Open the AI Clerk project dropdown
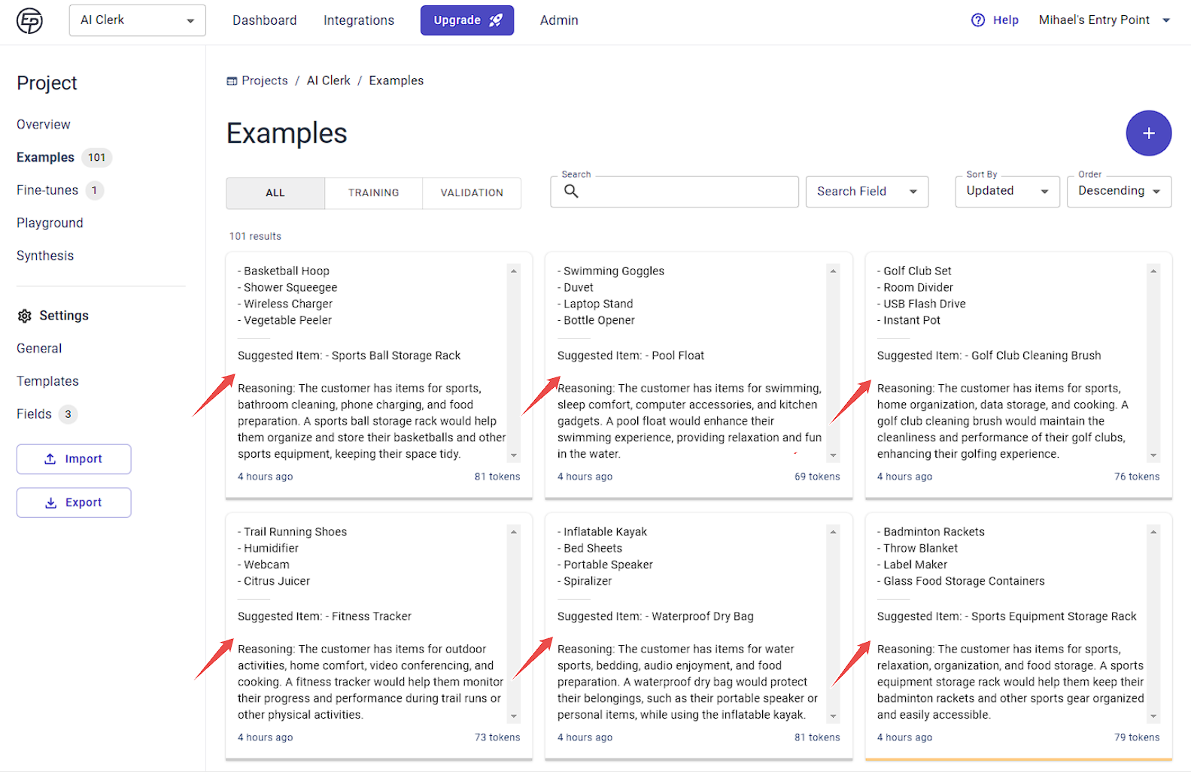This screenshot has width=1191, height=772. [x=138, y=20]
